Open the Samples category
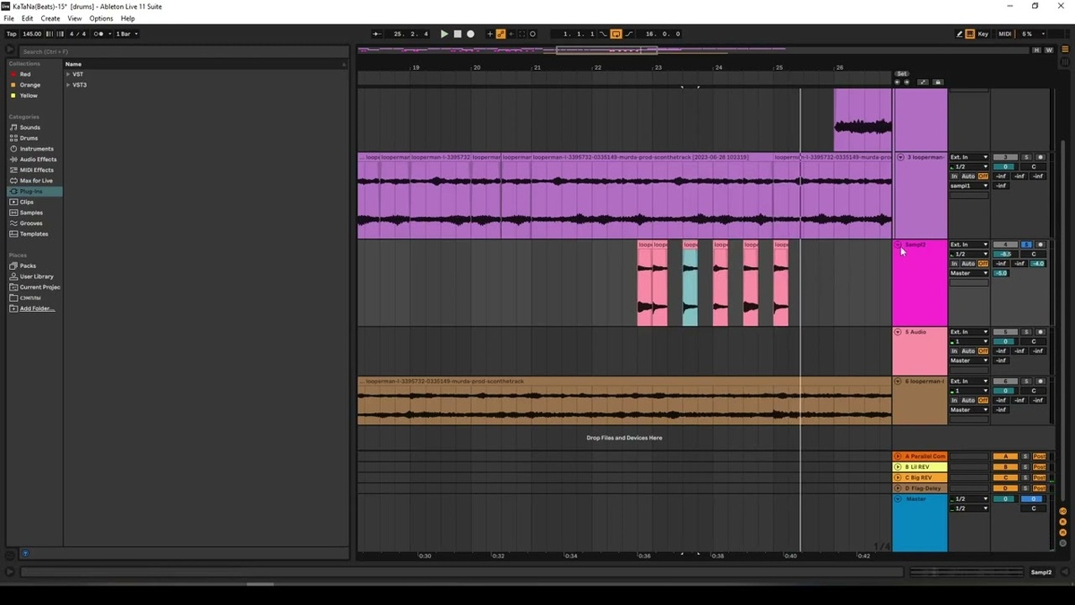Viewport: 1075px width, 605px height. click(x=31, y=212)
